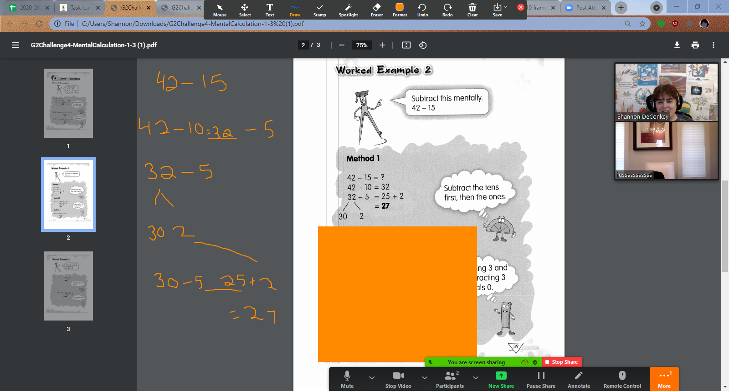This screenshot has height=391, width=729.
Task: Click the green sharing security shield icon
Action: tap(535, 362)
